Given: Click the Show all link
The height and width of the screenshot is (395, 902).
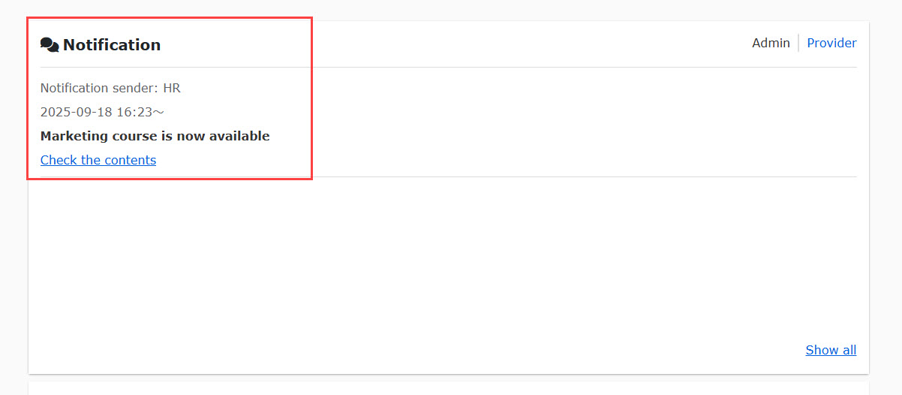Looking at the screenshot, I should pos(831,350).
